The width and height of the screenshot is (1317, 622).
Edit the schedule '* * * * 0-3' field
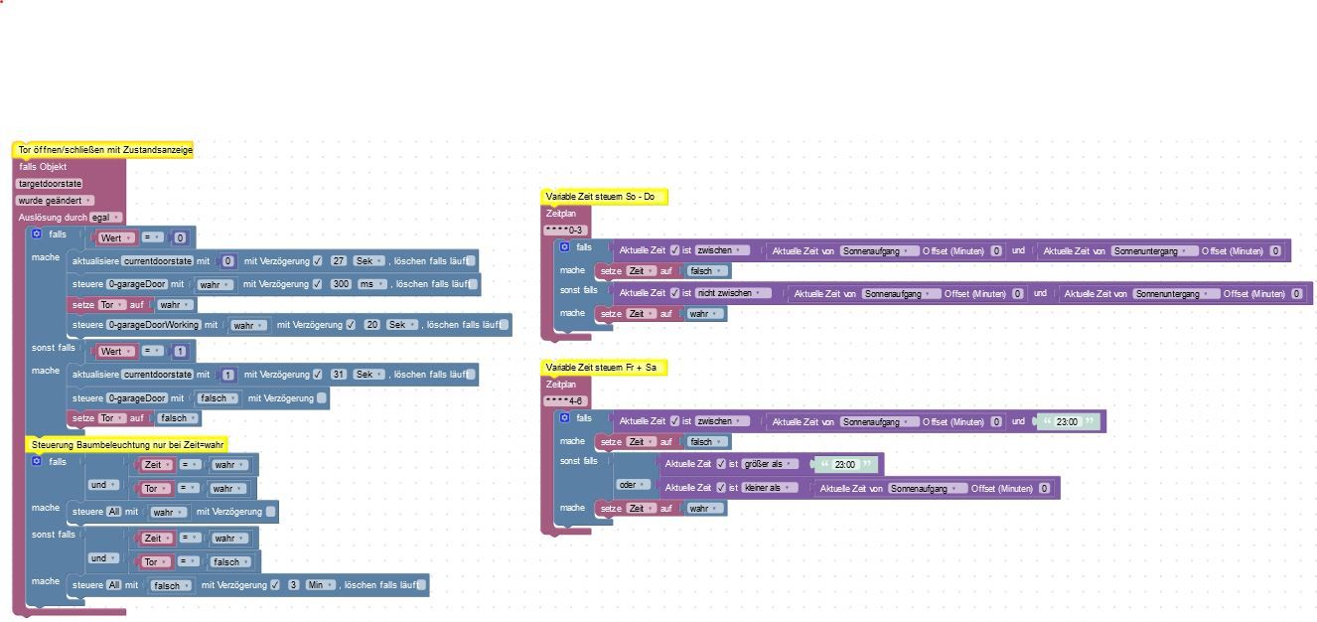point(565,231)
